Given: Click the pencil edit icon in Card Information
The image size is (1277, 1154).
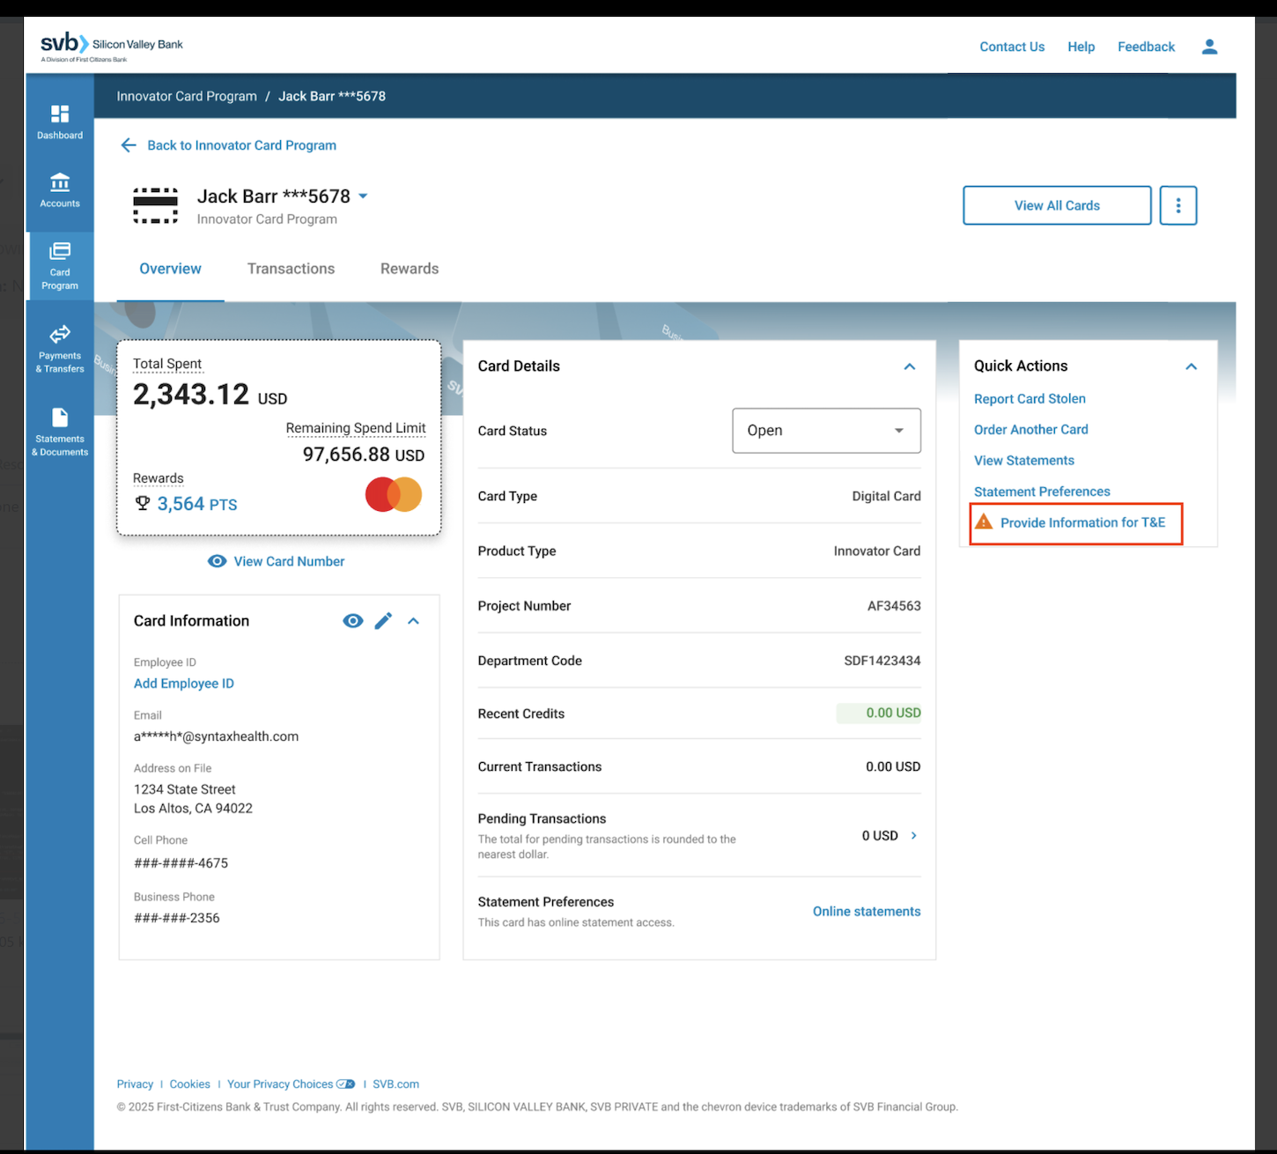Looking at the screenshot, I should coord(383,621).
